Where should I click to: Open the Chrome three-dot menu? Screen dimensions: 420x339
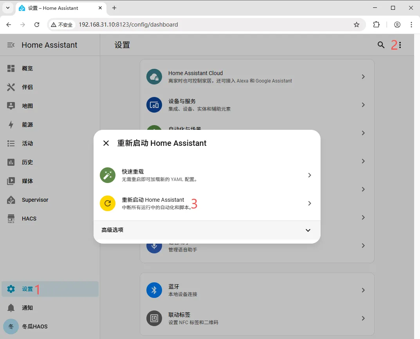click(411, 25)
